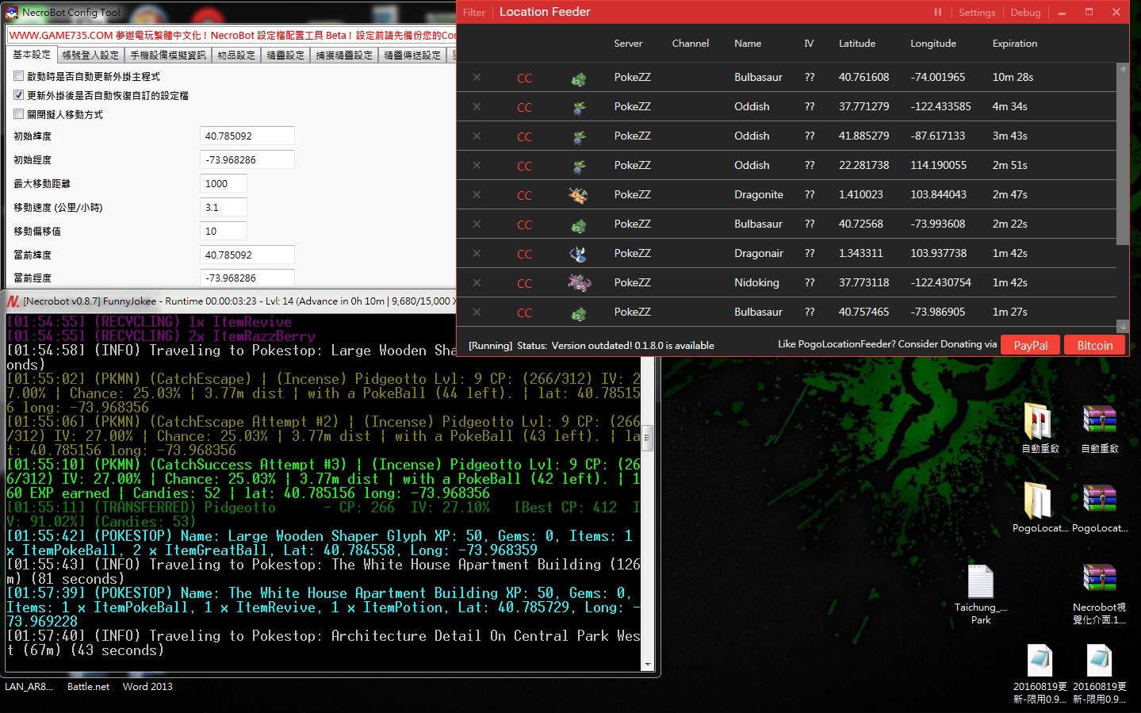1141x713 pixels.
Task: Click the Oddish sprite at latitude 37.771279
Action: (579, 107)
